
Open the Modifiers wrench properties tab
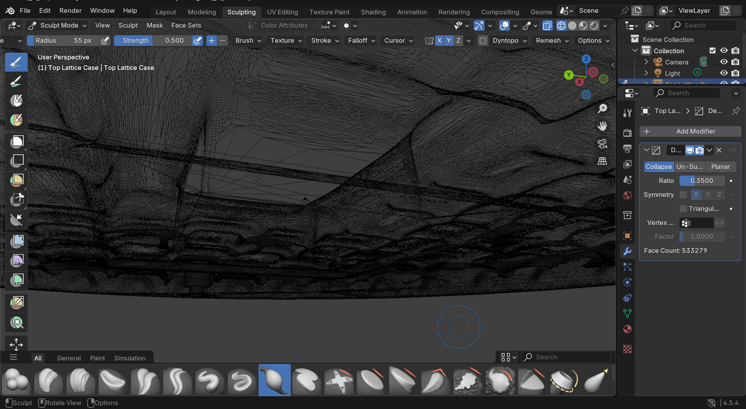[627, 251]
